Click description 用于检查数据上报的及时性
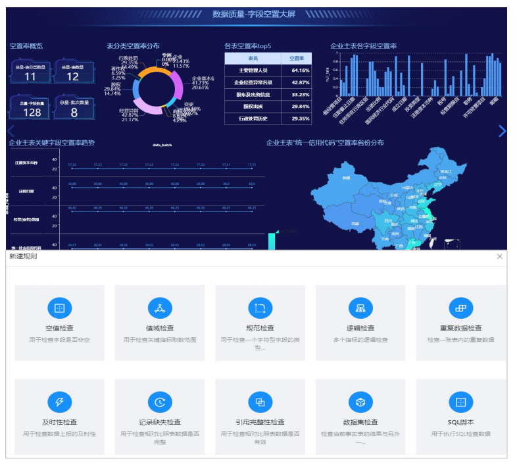This screenshot has width=517, height=463. pyautogui.click(x=59, y=434)
